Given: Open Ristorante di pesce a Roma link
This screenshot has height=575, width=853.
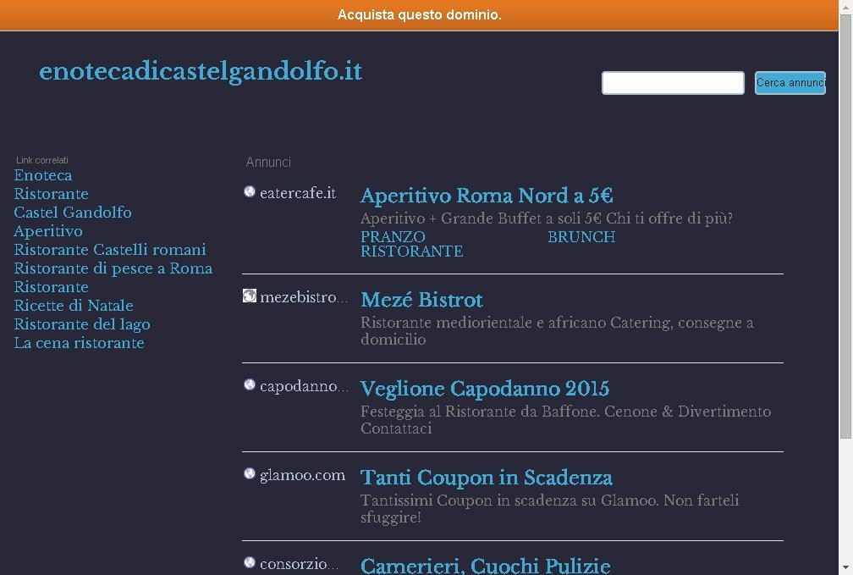Looking at the screenshot, I should pyautogui.click(x=113, y=268).
